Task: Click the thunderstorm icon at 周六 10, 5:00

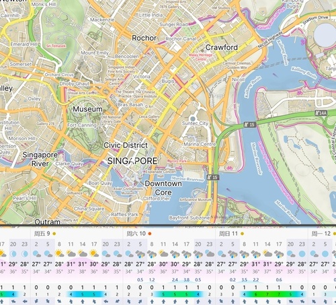Action: point(140,254)
